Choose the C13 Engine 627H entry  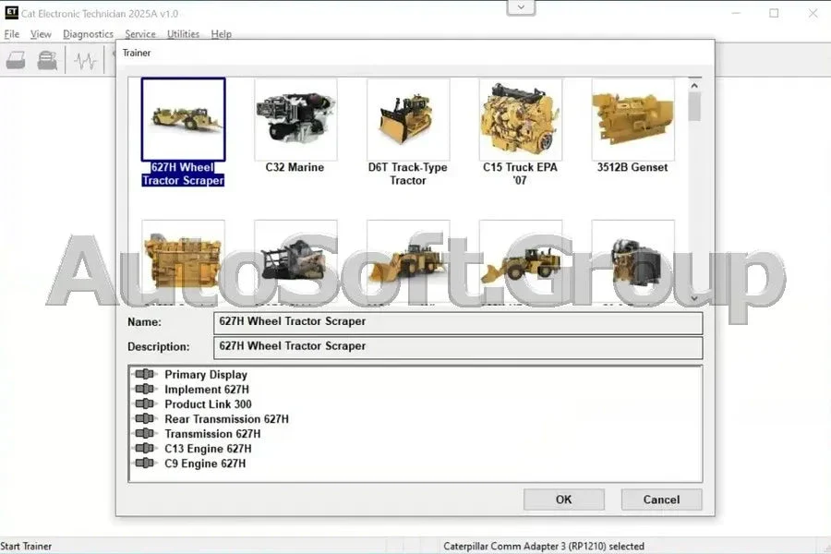click(208, 449)
